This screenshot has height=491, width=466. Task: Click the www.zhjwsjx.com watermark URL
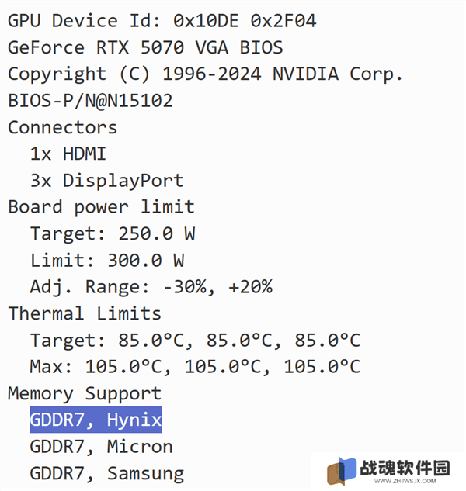405,481
